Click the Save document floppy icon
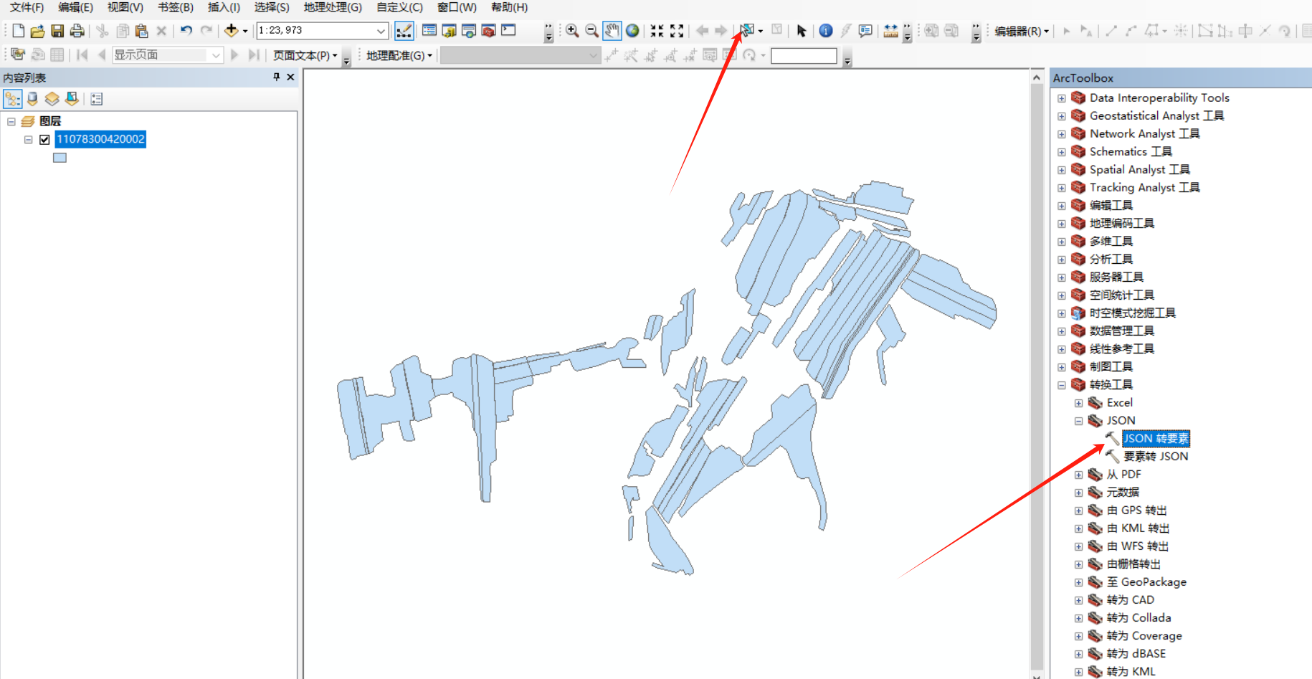 (57, 30)
